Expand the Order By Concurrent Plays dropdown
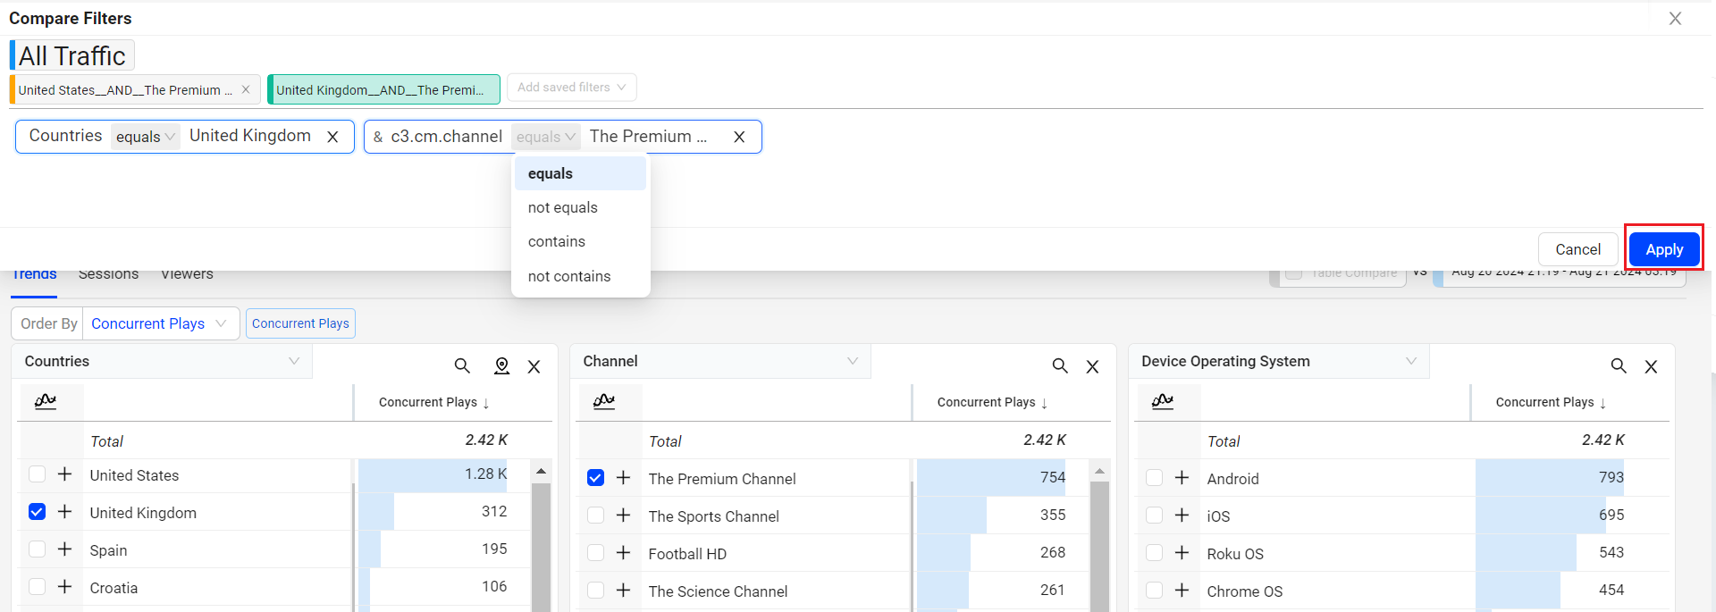The width and height of the screenshot is (1716, 612). pyautogui.click(x=159, y=323)
